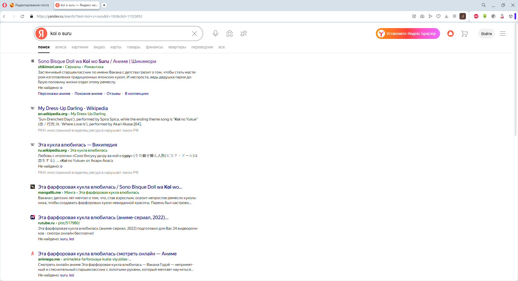
Task: Open the Yandex hamburger menu
Action: (x=502, y=34)
